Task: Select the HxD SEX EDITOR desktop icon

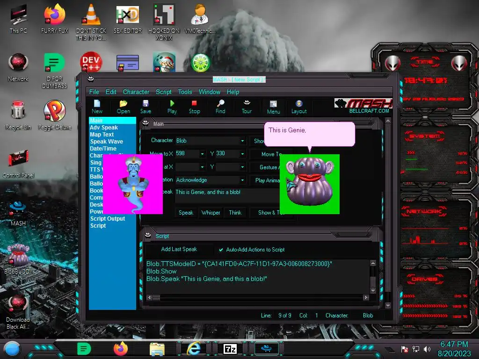Action: pyautogui.click(x=128, y=19)
